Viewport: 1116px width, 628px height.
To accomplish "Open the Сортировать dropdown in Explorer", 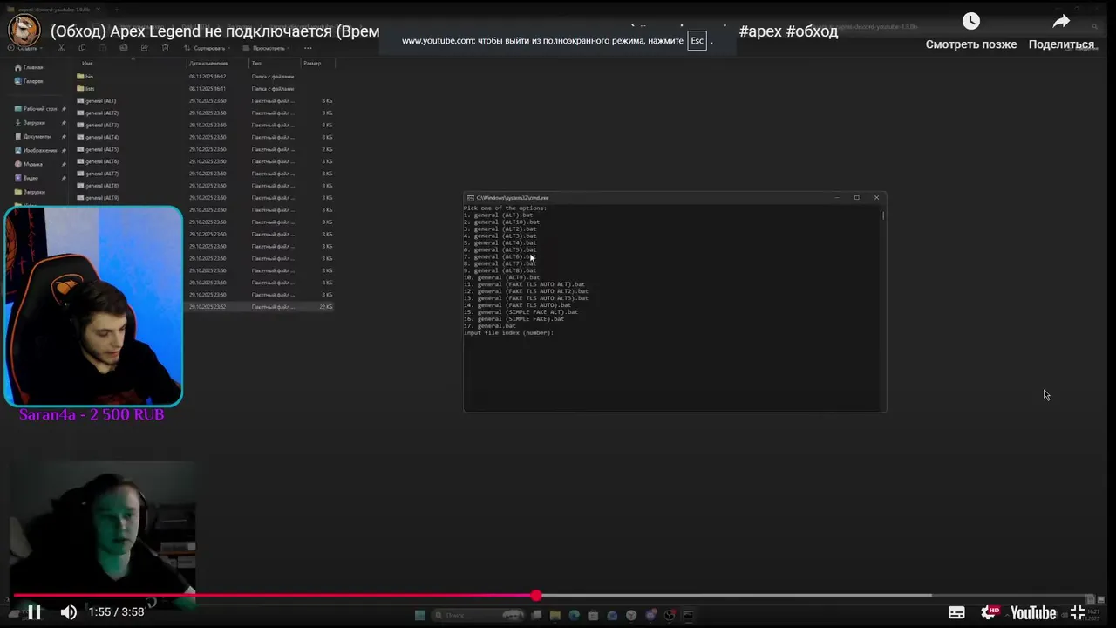I will click(208, 48).
